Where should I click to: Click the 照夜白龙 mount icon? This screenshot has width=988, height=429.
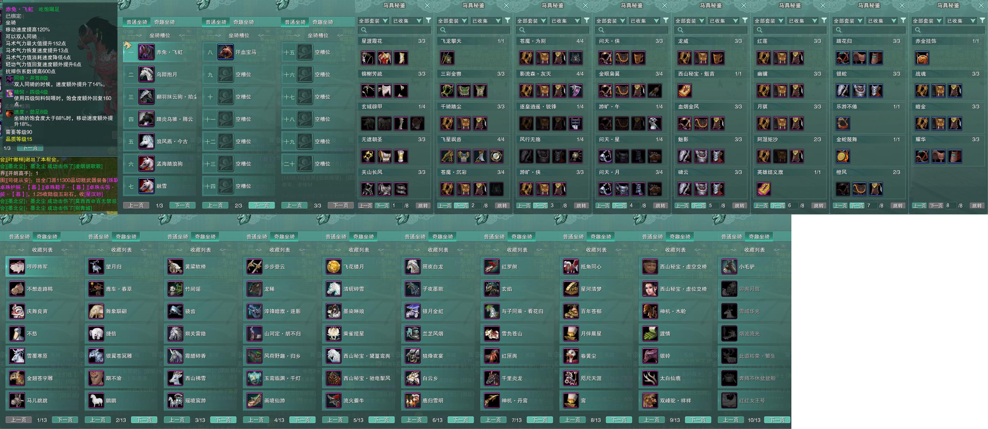(x=413, y=267)
